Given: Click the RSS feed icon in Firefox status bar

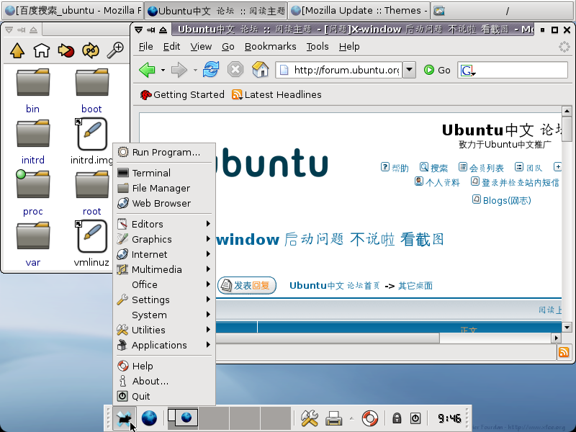Looking at the screenshot, I should [x=564, y=352].
